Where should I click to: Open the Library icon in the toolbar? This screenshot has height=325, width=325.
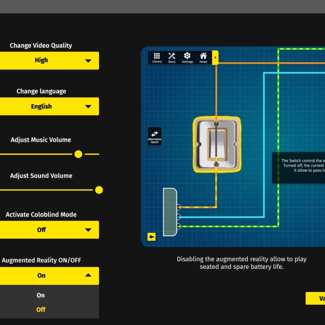coord(157,58)
